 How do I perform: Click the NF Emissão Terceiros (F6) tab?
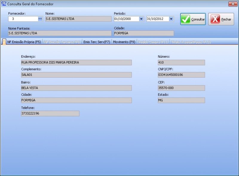coord(62,42)
